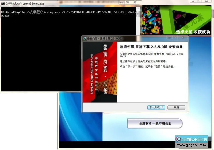Click the cmd.exe title bar icon
Screen dimensions: 214x150
point(3,4)
